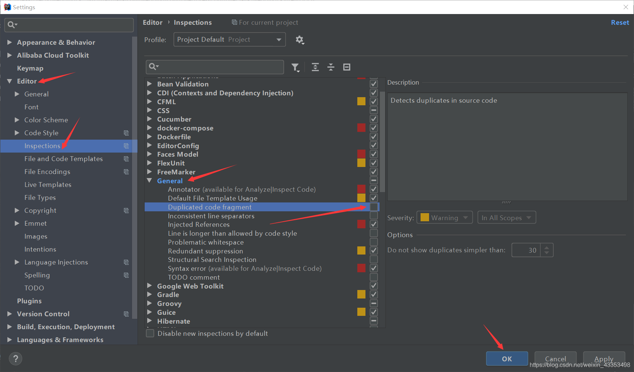The height and width of the screenshot is (372, 634).
Task: Open the In All Scopes dropdown
Action: (x=506, y=218)
